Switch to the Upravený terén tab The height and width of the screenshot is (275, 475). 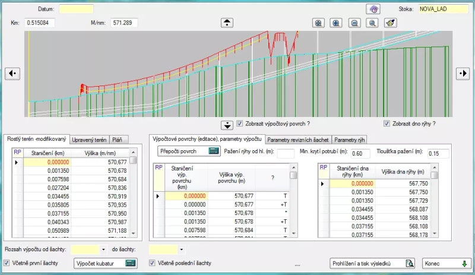coord(88,140)
